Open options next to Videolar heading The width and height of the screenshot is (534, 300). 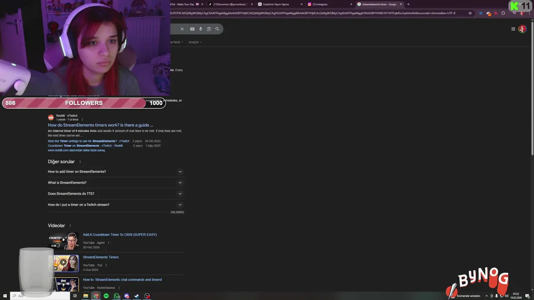(70, 226)
